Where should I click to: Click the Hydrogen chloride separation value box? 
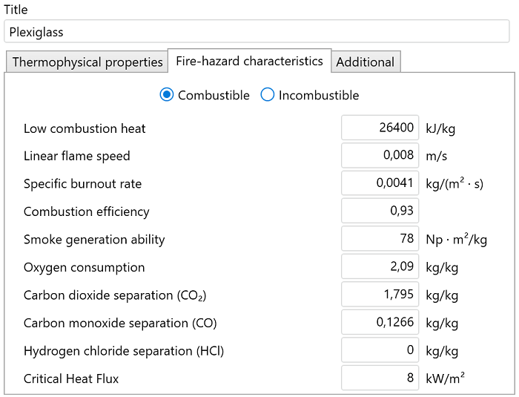[x=380, y=350]
